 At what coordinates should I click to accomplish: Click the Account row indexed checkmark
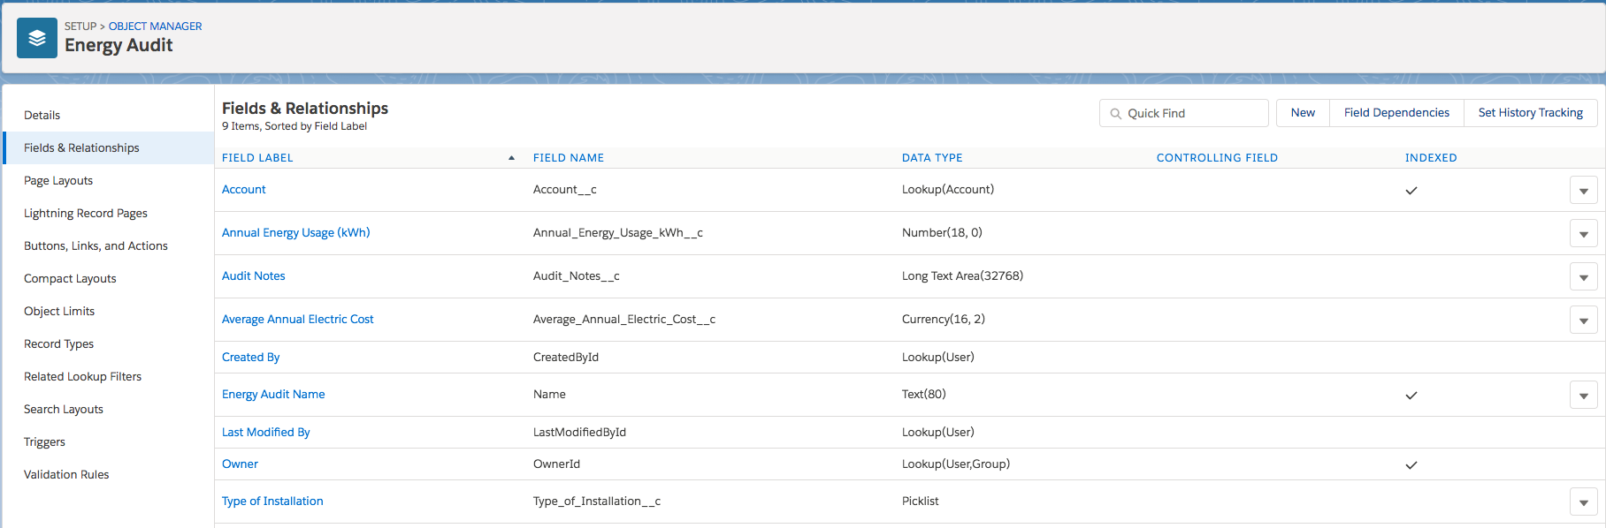1411,190
